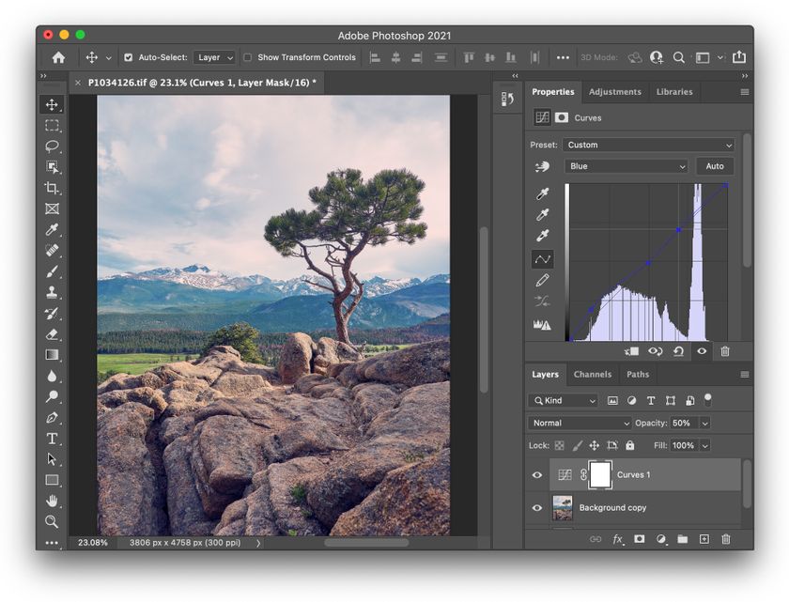Hide the Background copy layer
Viewport: 789px width, 602px height.
(x=537, y=508)
